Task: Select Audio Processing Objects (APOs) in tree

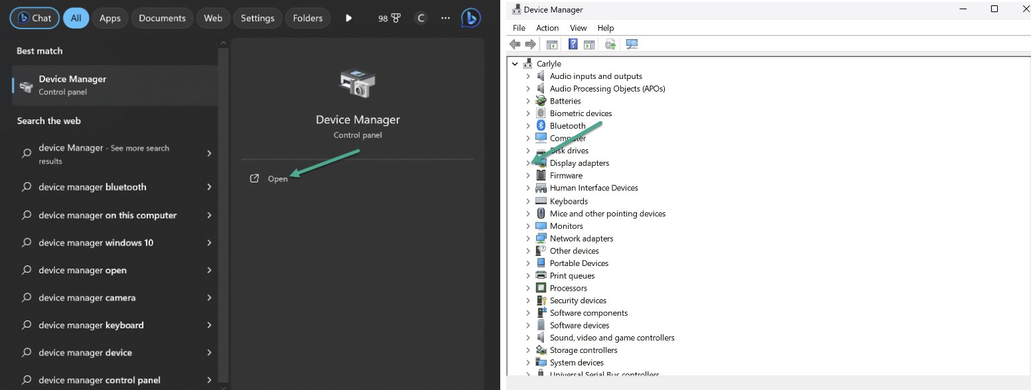Action: tap(607, 89)
